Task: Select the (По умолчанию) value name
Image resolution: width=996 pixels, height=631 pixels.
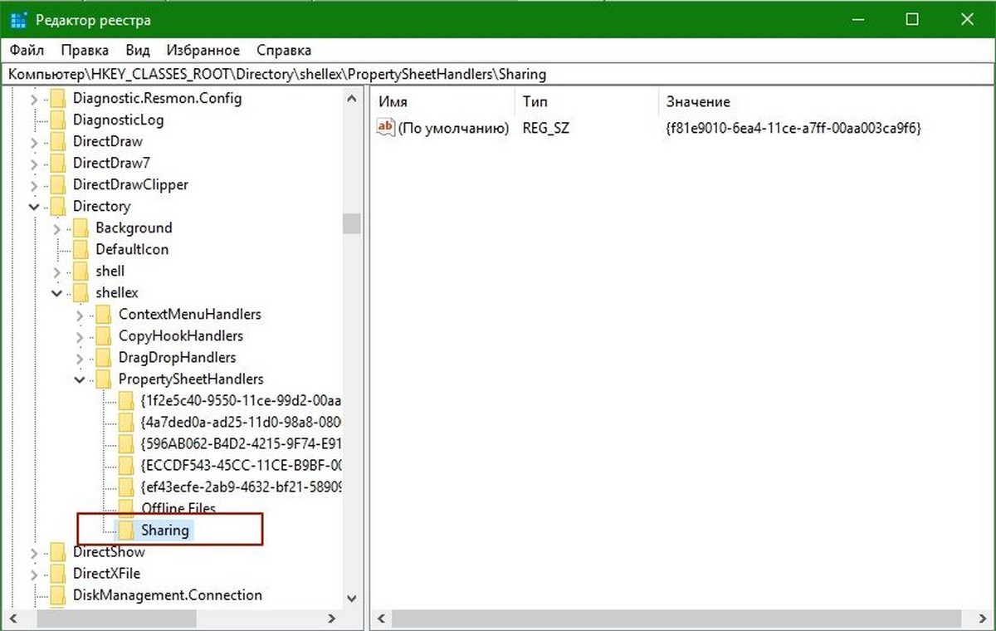Action: coord(453,128)
